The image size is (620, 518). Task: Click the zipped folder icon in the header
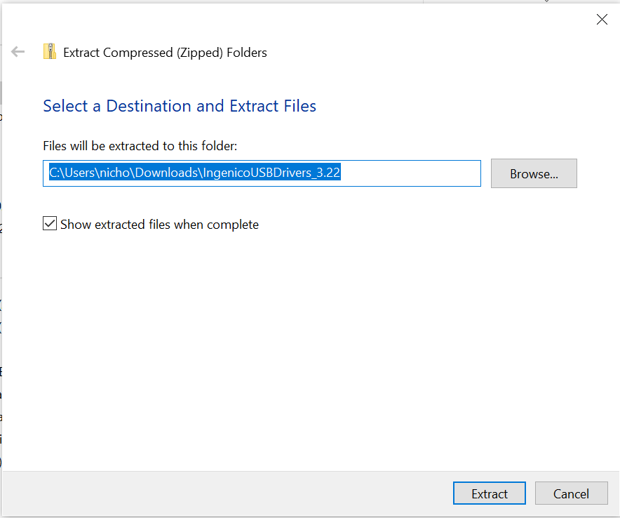tap(49, 51)
